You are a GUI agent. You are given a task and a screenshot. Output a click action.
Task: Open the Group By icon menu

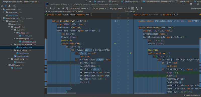click(14, 6)
